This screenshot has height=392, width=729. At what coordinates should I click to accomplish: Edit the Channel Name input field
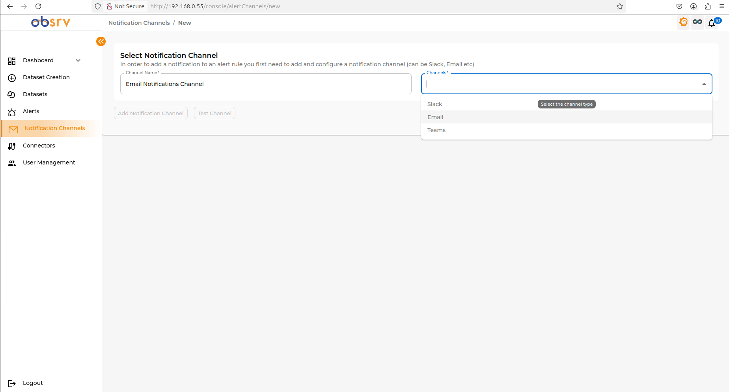pos(266,84)
